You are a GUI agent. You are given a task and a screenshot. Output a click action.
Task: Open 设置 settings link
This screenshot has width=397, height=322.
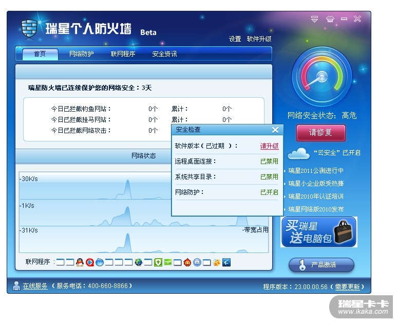pyautogui.click(x=235, y=39)
